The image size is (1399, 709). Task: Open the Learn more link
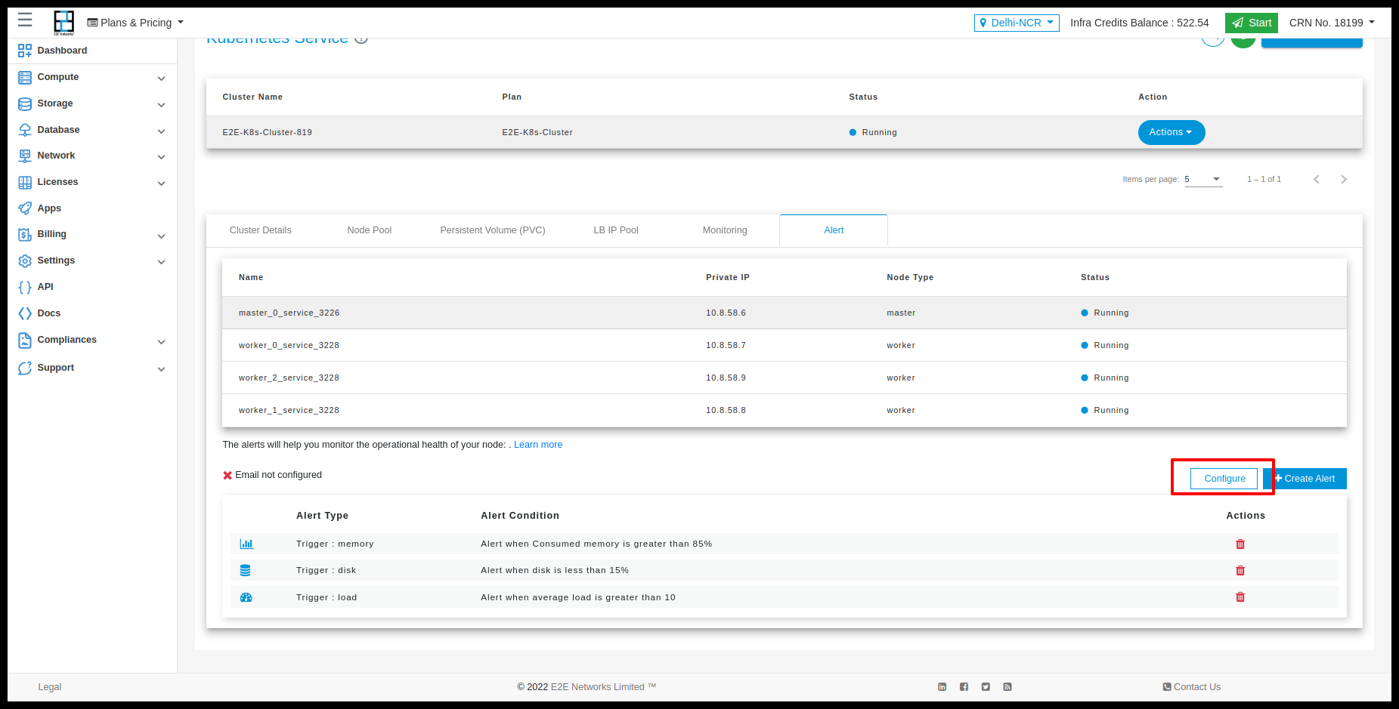(x=538, y=445)
